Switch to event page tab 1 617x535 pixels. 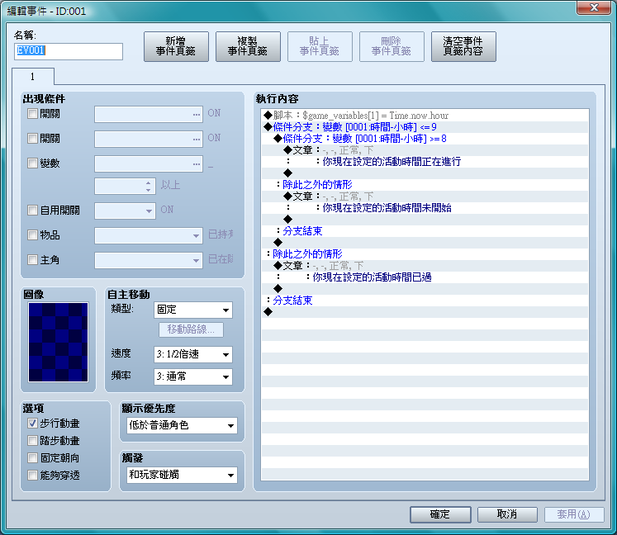click(33, 76)
